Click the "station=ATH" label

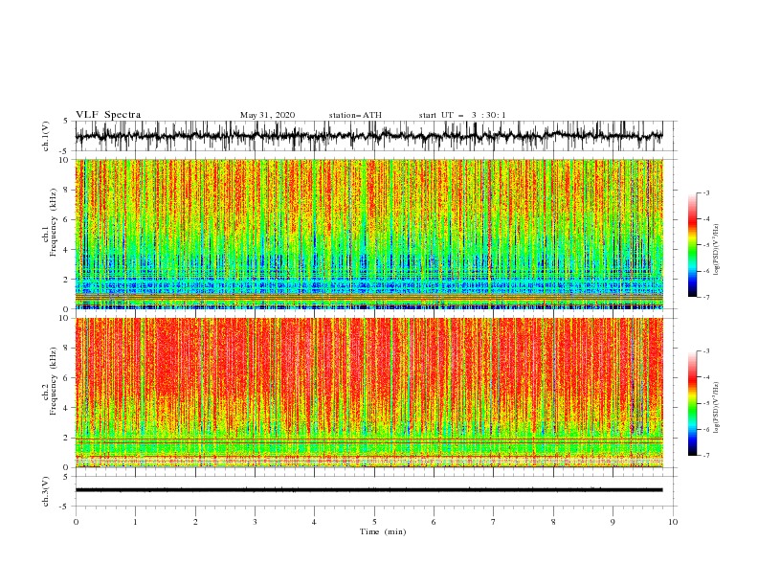coord(355,115)
